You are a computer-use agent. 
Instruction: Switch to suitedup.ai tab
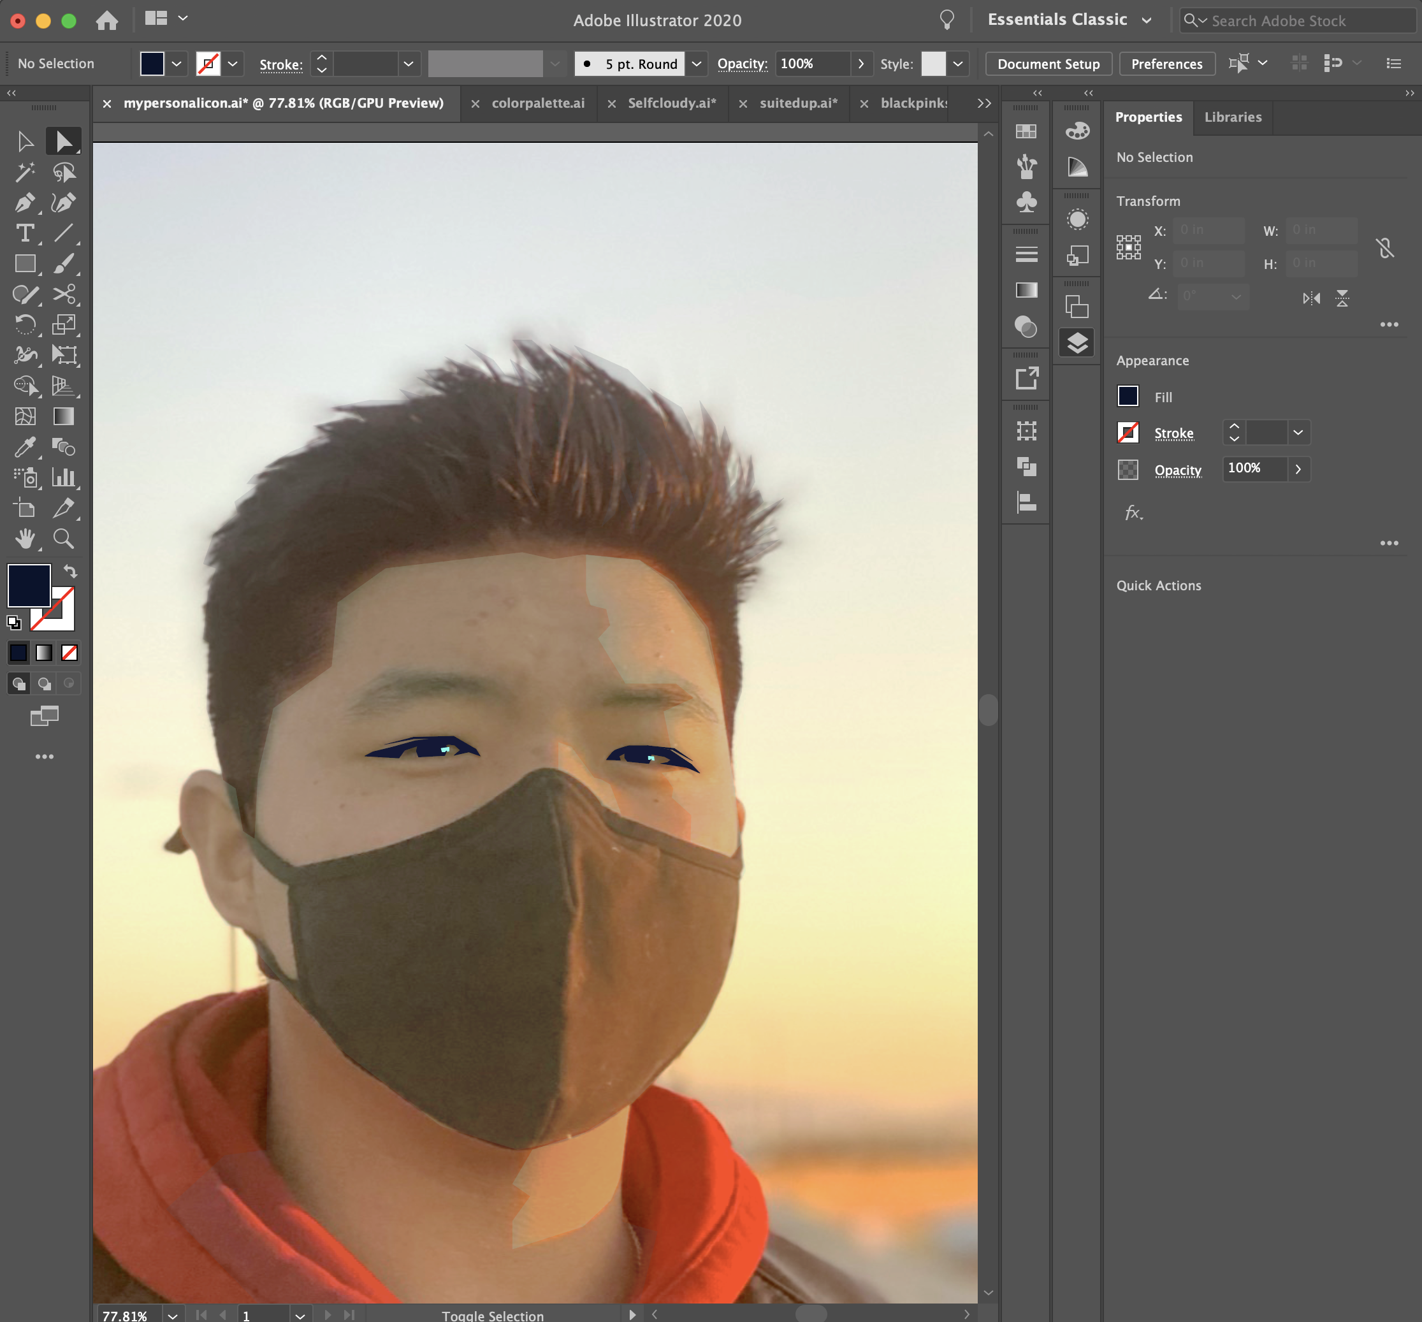click(x=798, y=103)
